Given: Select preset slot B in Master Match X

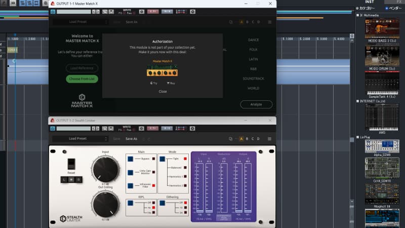Looking at the screenshot, I should click(x=247, y=22).
